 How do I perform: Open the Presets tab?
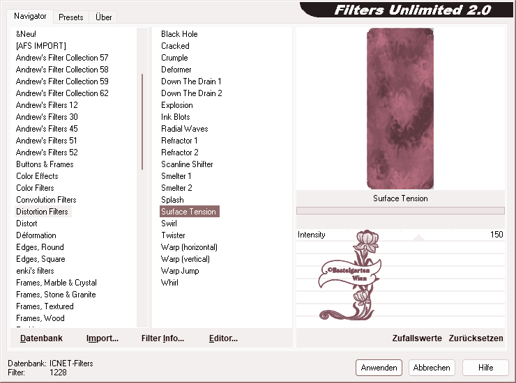(70, 17)
